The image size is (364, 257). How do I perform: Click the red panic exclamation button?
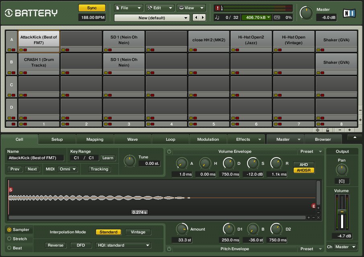tap(217, 8)
